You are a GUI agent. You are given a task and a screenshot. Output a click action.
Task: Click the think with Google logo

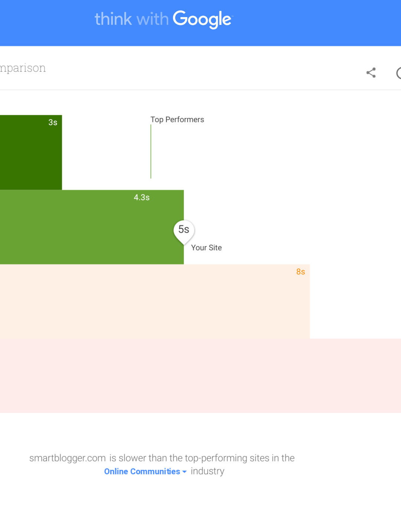point(164,19)
